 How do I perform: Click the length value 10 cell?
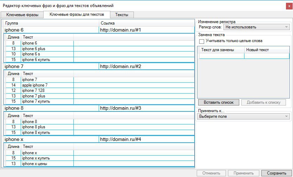pyautogui.click(x=13, y=54)
